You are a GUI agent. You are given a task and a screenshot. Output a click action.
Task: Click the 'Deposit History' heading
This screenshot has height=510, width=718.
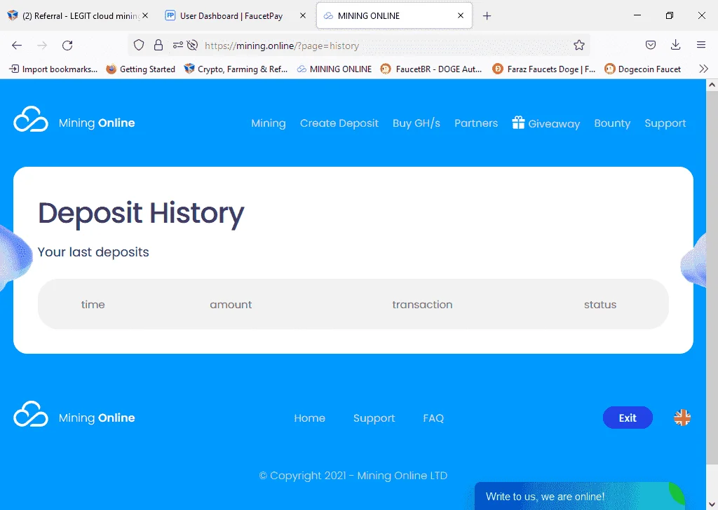(x=141, y=214)
